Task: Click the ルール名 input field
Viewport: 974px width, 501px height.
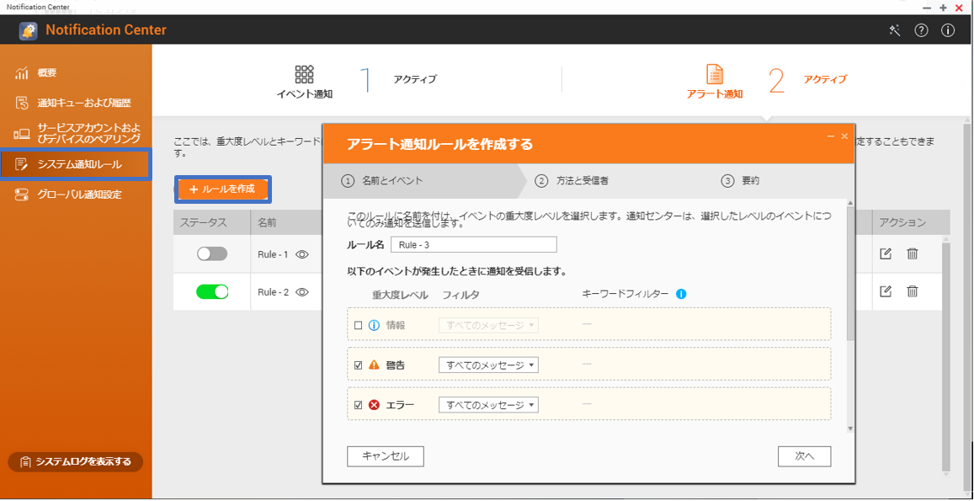Action: pos(472,244)
